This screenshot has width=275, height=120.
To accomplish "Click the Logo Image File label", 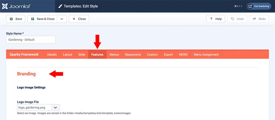I will [28, 102].
